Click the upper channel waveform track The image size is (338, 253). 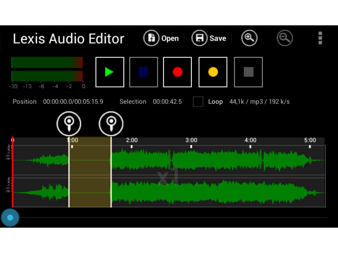(x=169, y=160)
